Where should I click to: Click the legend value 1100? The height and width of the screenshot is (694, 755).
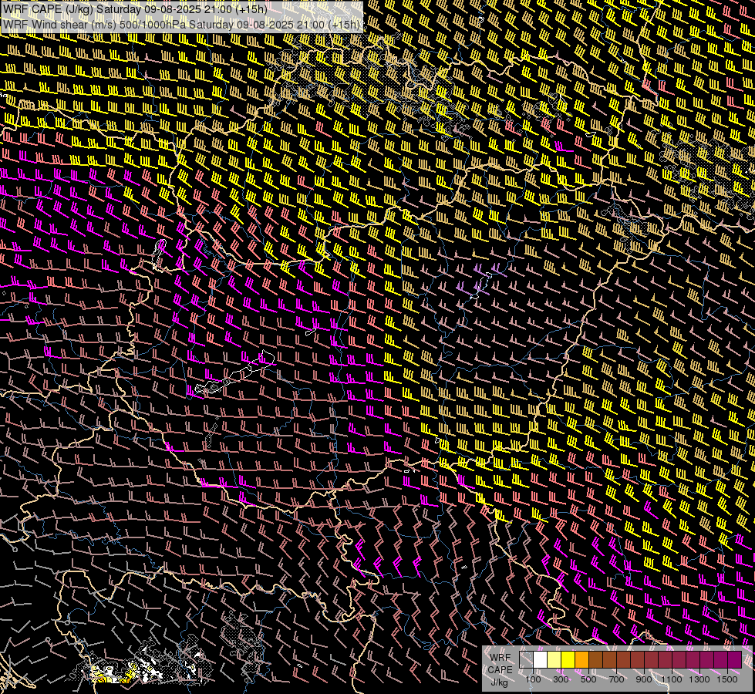point(672,679)
